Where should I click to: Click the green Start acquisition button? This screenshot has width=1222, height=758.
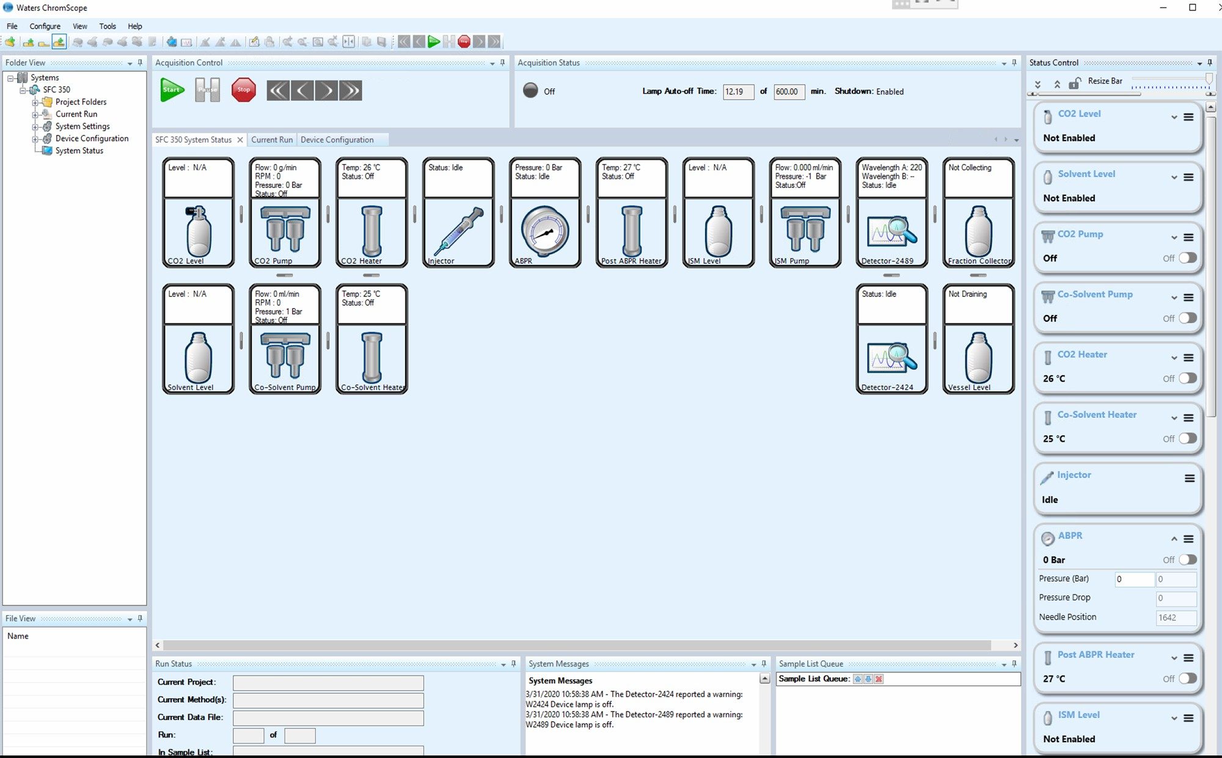pyautogui.click(x=172, y=90)
